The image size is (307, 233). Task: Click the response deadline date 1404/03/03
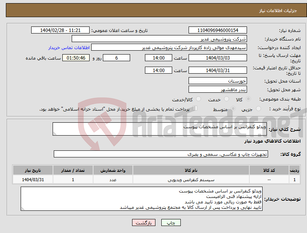tap(217, 58)
